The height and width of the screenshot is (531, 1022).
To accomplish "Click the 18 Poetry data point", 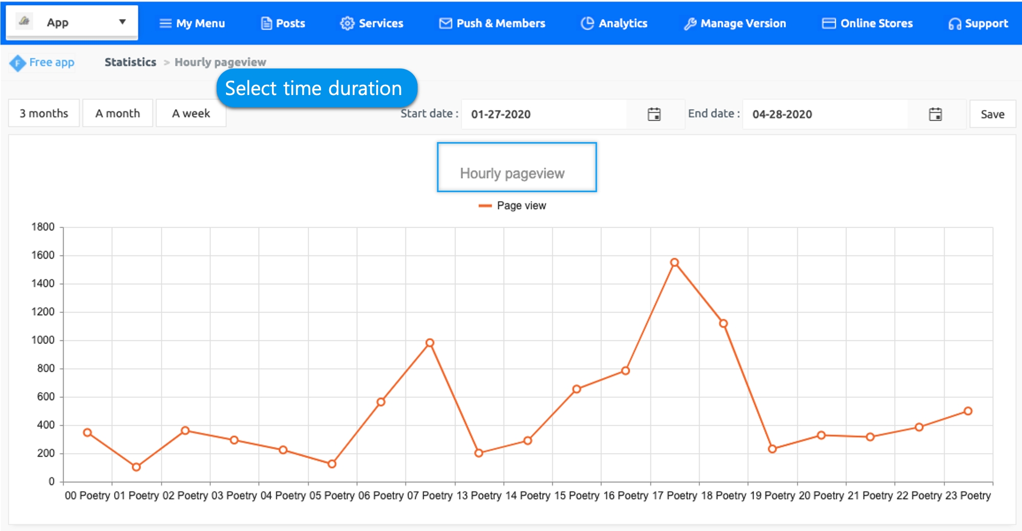I will [723, 324].
